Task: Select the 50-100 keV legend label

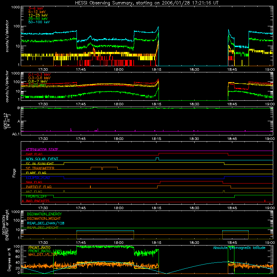Action: 39,22
